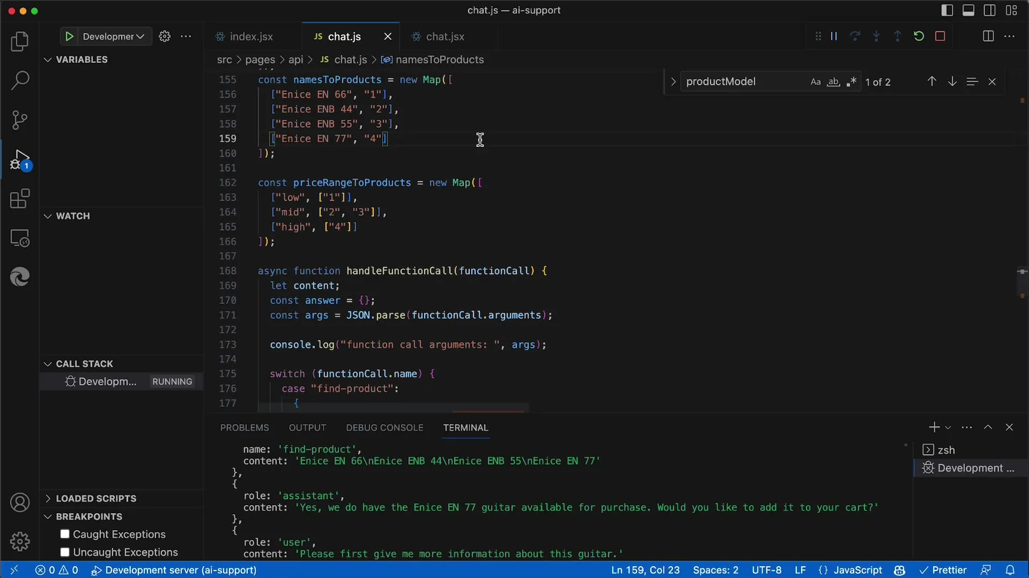The height and width of the screenshot is (578, 1029).
Task: Open the Explorer view in activity bar
Action: click(20, 41)
